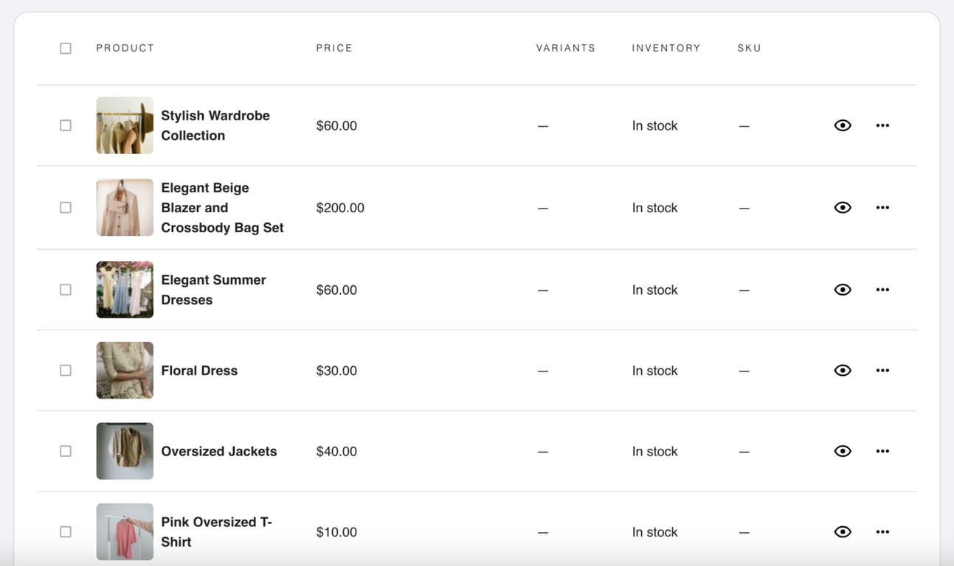Click the preview eye icon for Oversized Jackets
This screenshot has height=566, width=954.
[x=843, y=450]
